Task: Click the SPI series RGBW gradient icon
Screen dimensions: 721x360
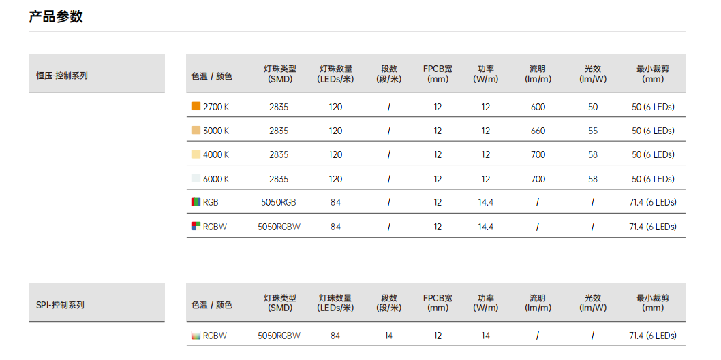Action: coord(196,336)
